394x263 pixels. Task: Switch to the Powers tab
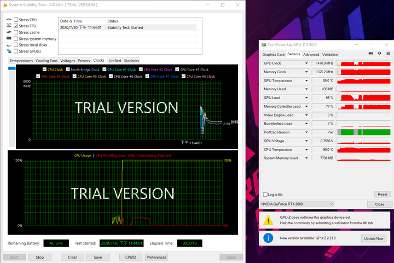tap(84, 61)
